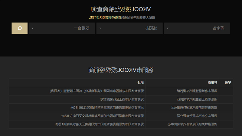
Task: Click the magnifier search button
Action: click(x=20, y=28)
